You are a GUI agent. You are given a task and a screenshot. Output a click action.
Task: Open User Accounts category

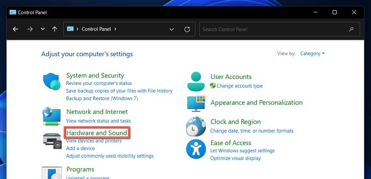pyautogui.click(x=231, y=77)
